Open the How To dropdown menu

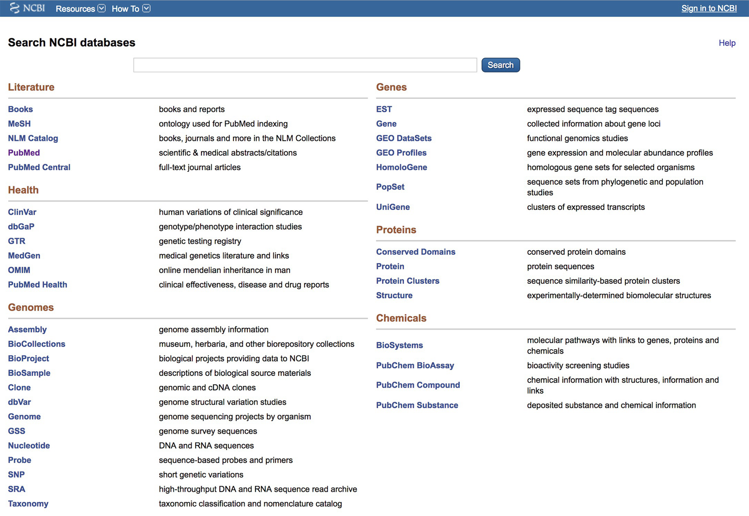coord(131,9)
